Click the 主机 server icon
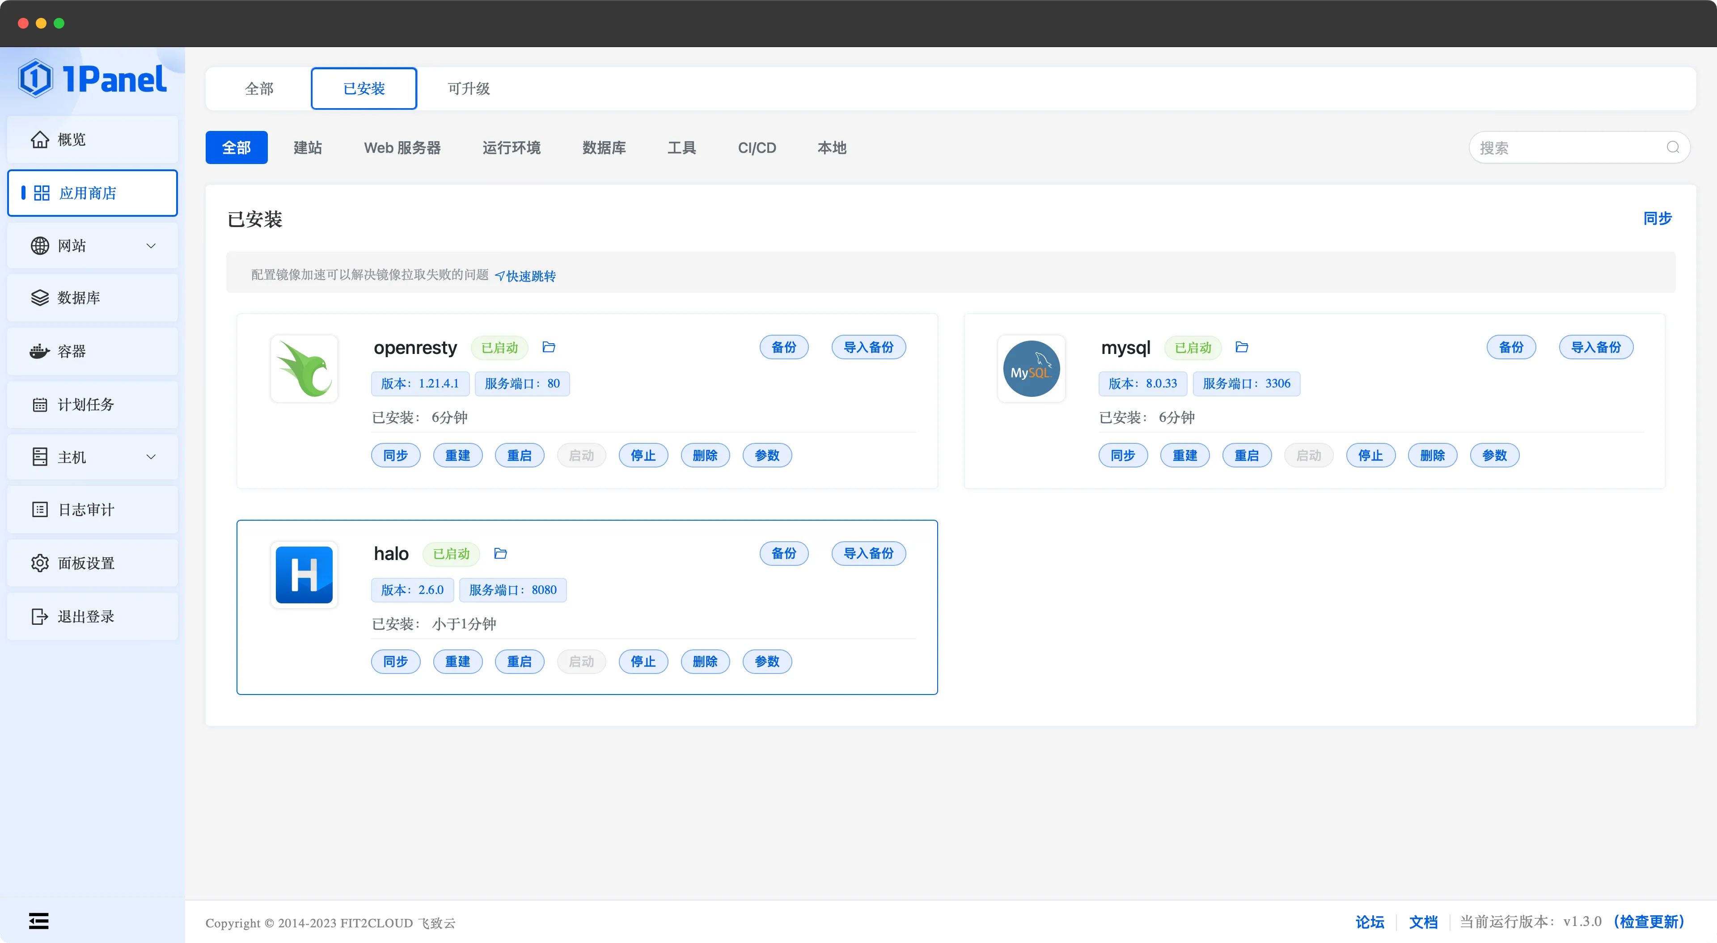 [x=40, y=457]
